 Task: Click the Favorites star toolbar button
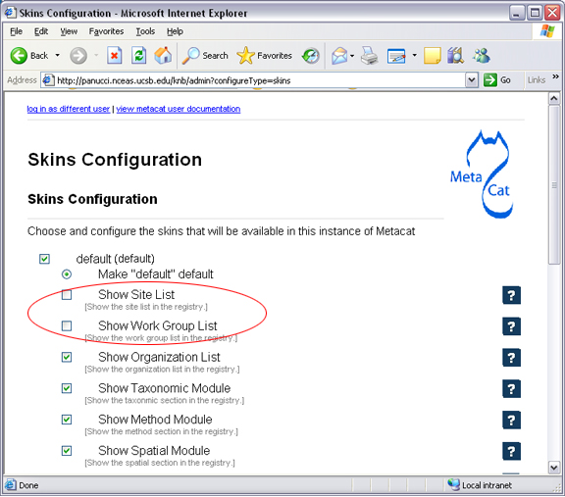pyautogui.click(x=264, y=56)
